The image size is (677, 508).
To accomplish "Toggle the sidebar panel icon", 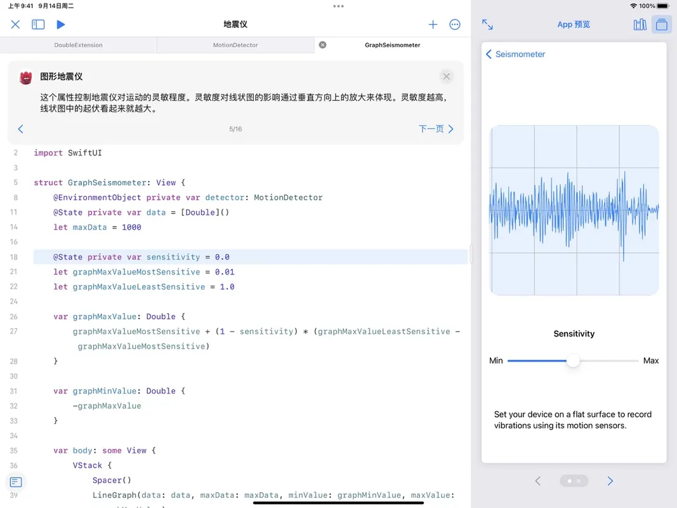I will coord(38,25).
